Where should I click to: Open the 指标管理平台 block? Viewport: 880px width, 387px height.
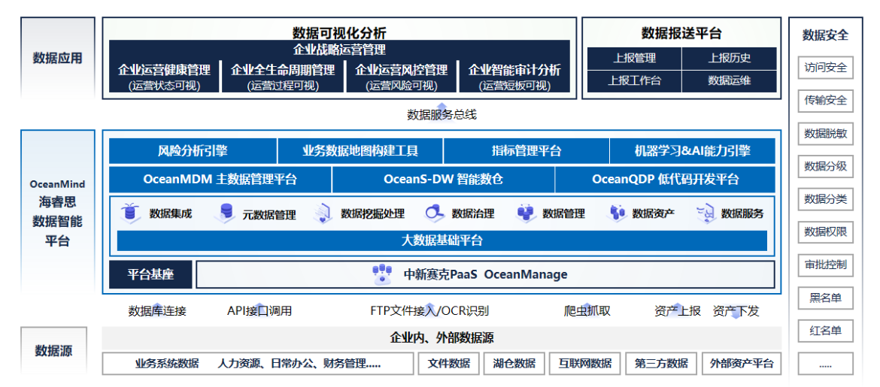pos(526,151)
